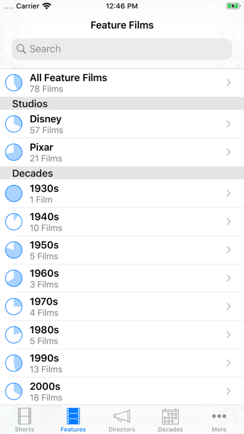The height and width of the screenshot is (434, 244).
Task: Expand the Disney row chevron
Action: coord(228,123)
